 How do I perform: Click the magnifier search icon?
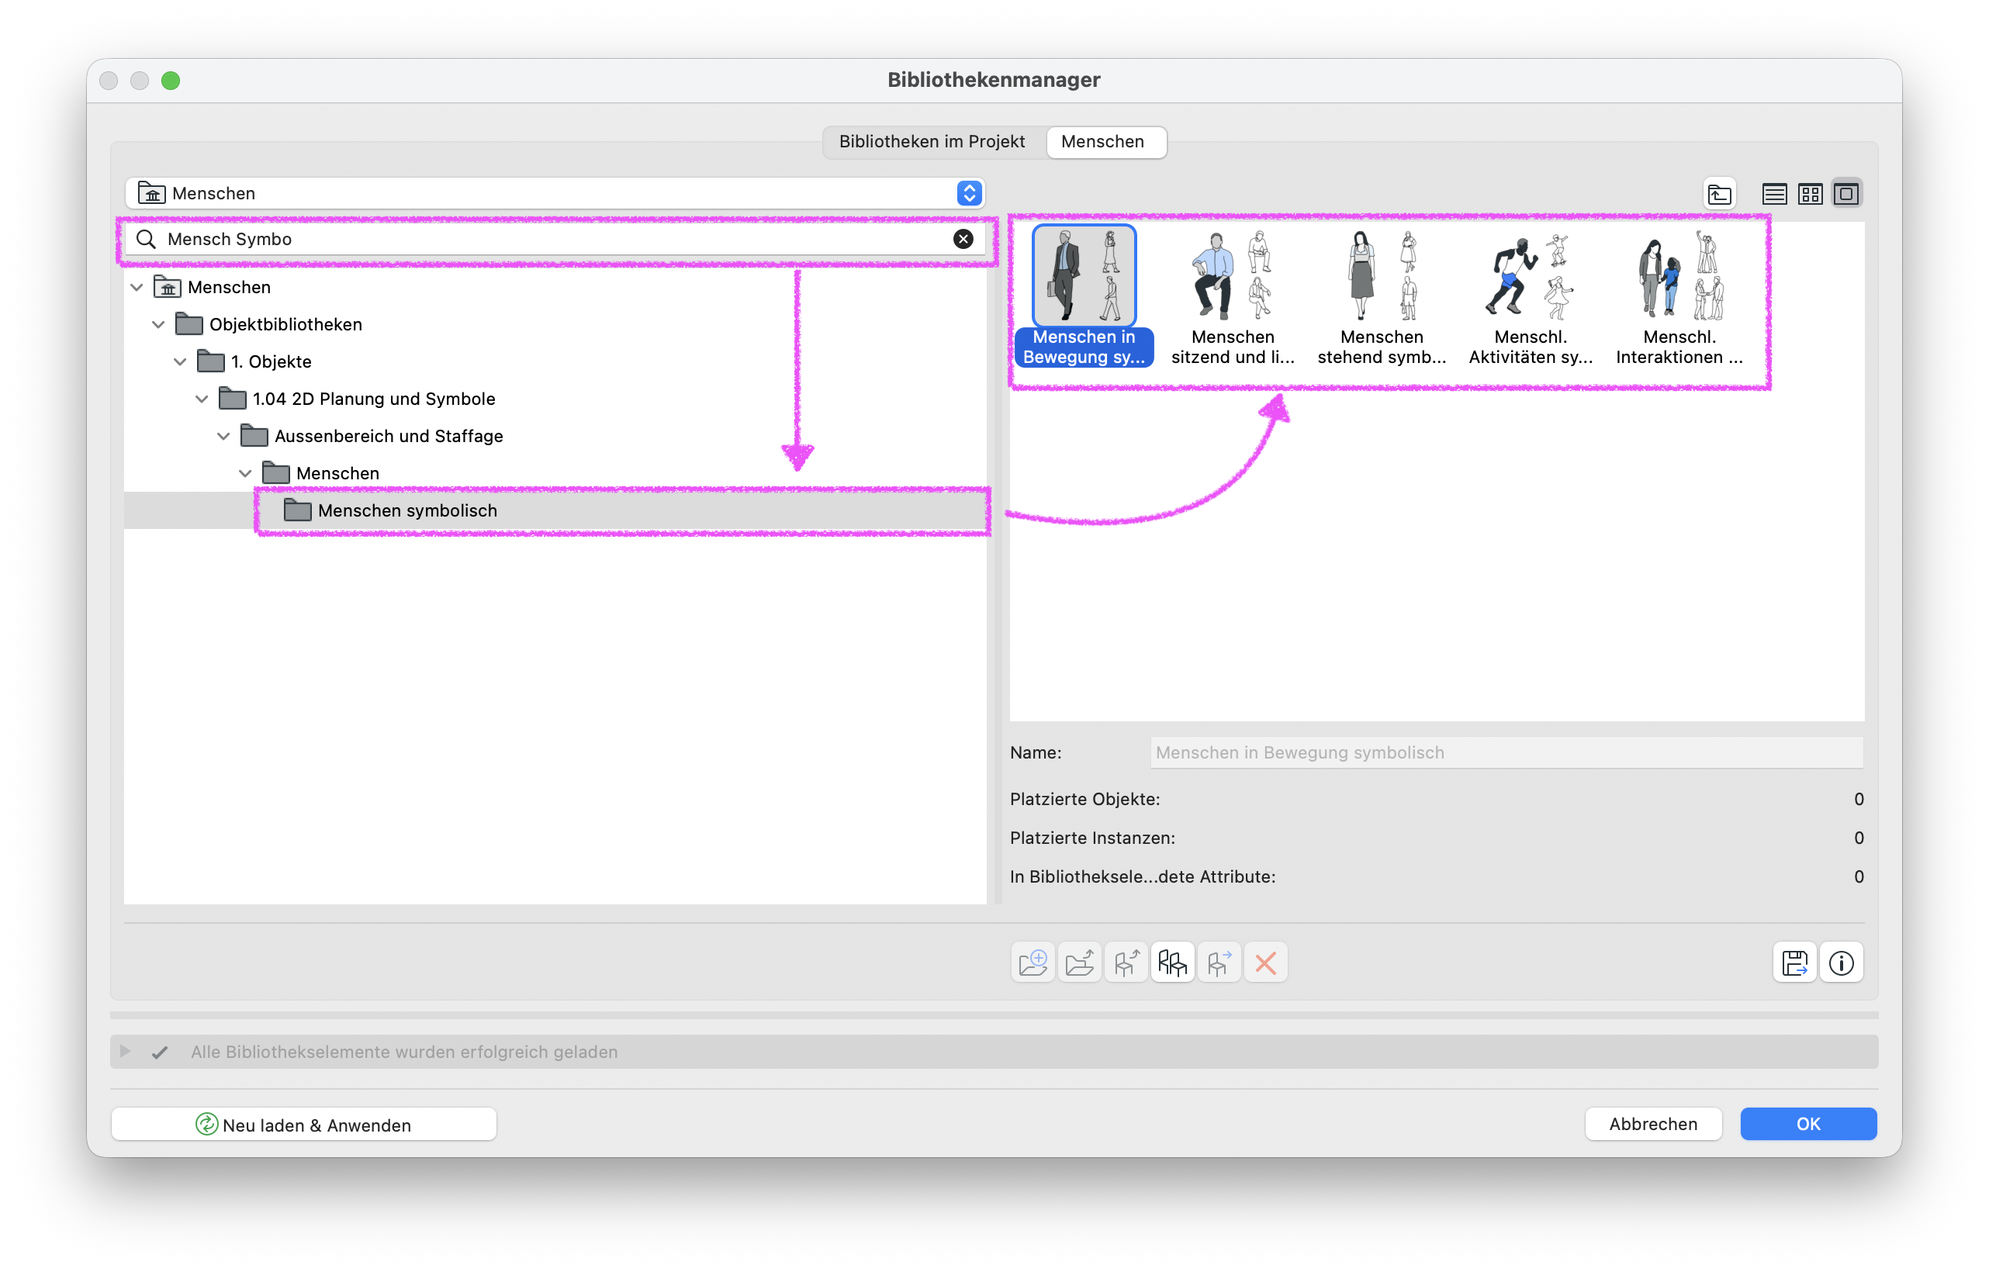(146, 239)
